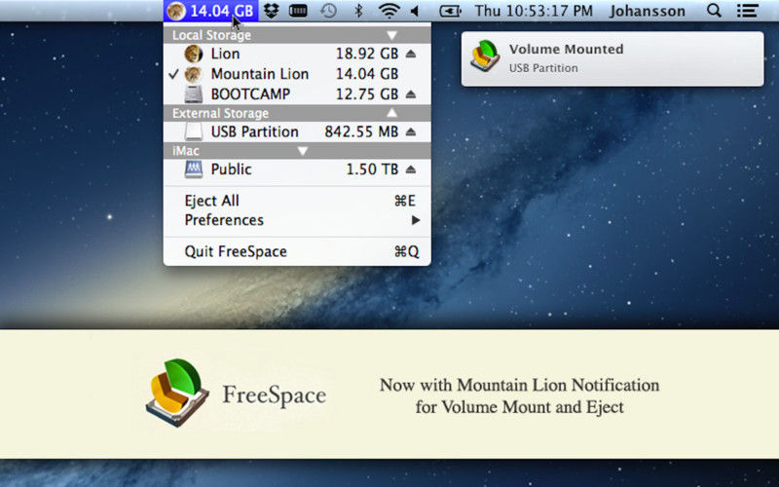Select the BOOTCAMP volume row
This screenshot has height=487, width=779.
click(297, 94)
